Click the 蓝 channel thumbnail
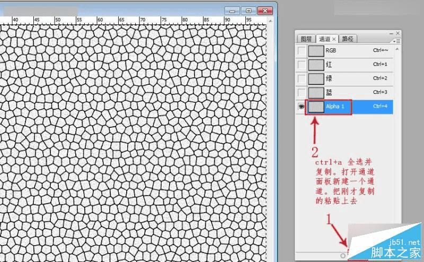This screenshot has height=262, width=424. pyautogui.click(x=316, y=93)
